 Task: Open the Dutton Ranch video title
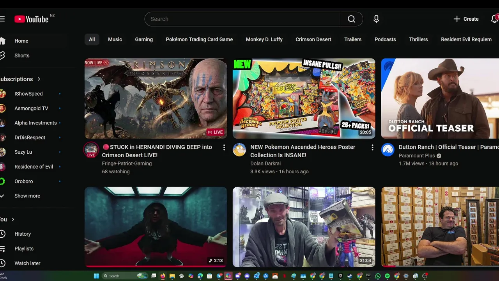click(449, 147)
